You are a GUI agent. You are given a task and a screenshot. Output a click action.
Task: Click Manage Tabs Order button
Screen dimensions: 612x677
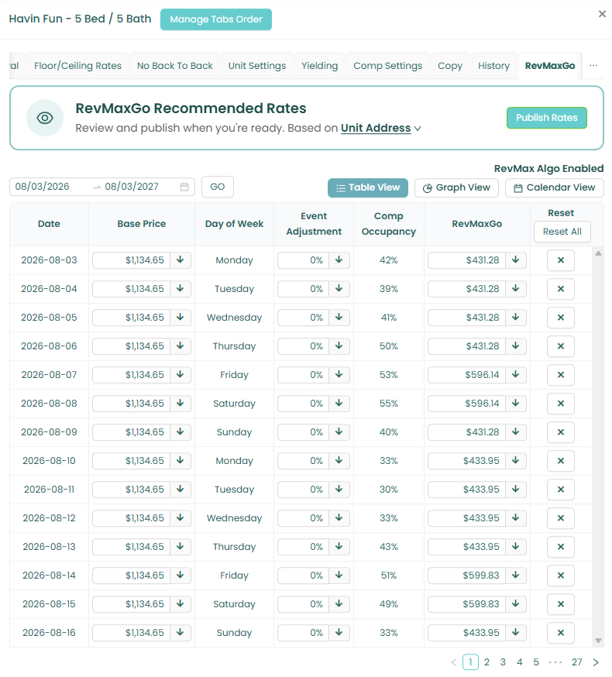point(216,19)
